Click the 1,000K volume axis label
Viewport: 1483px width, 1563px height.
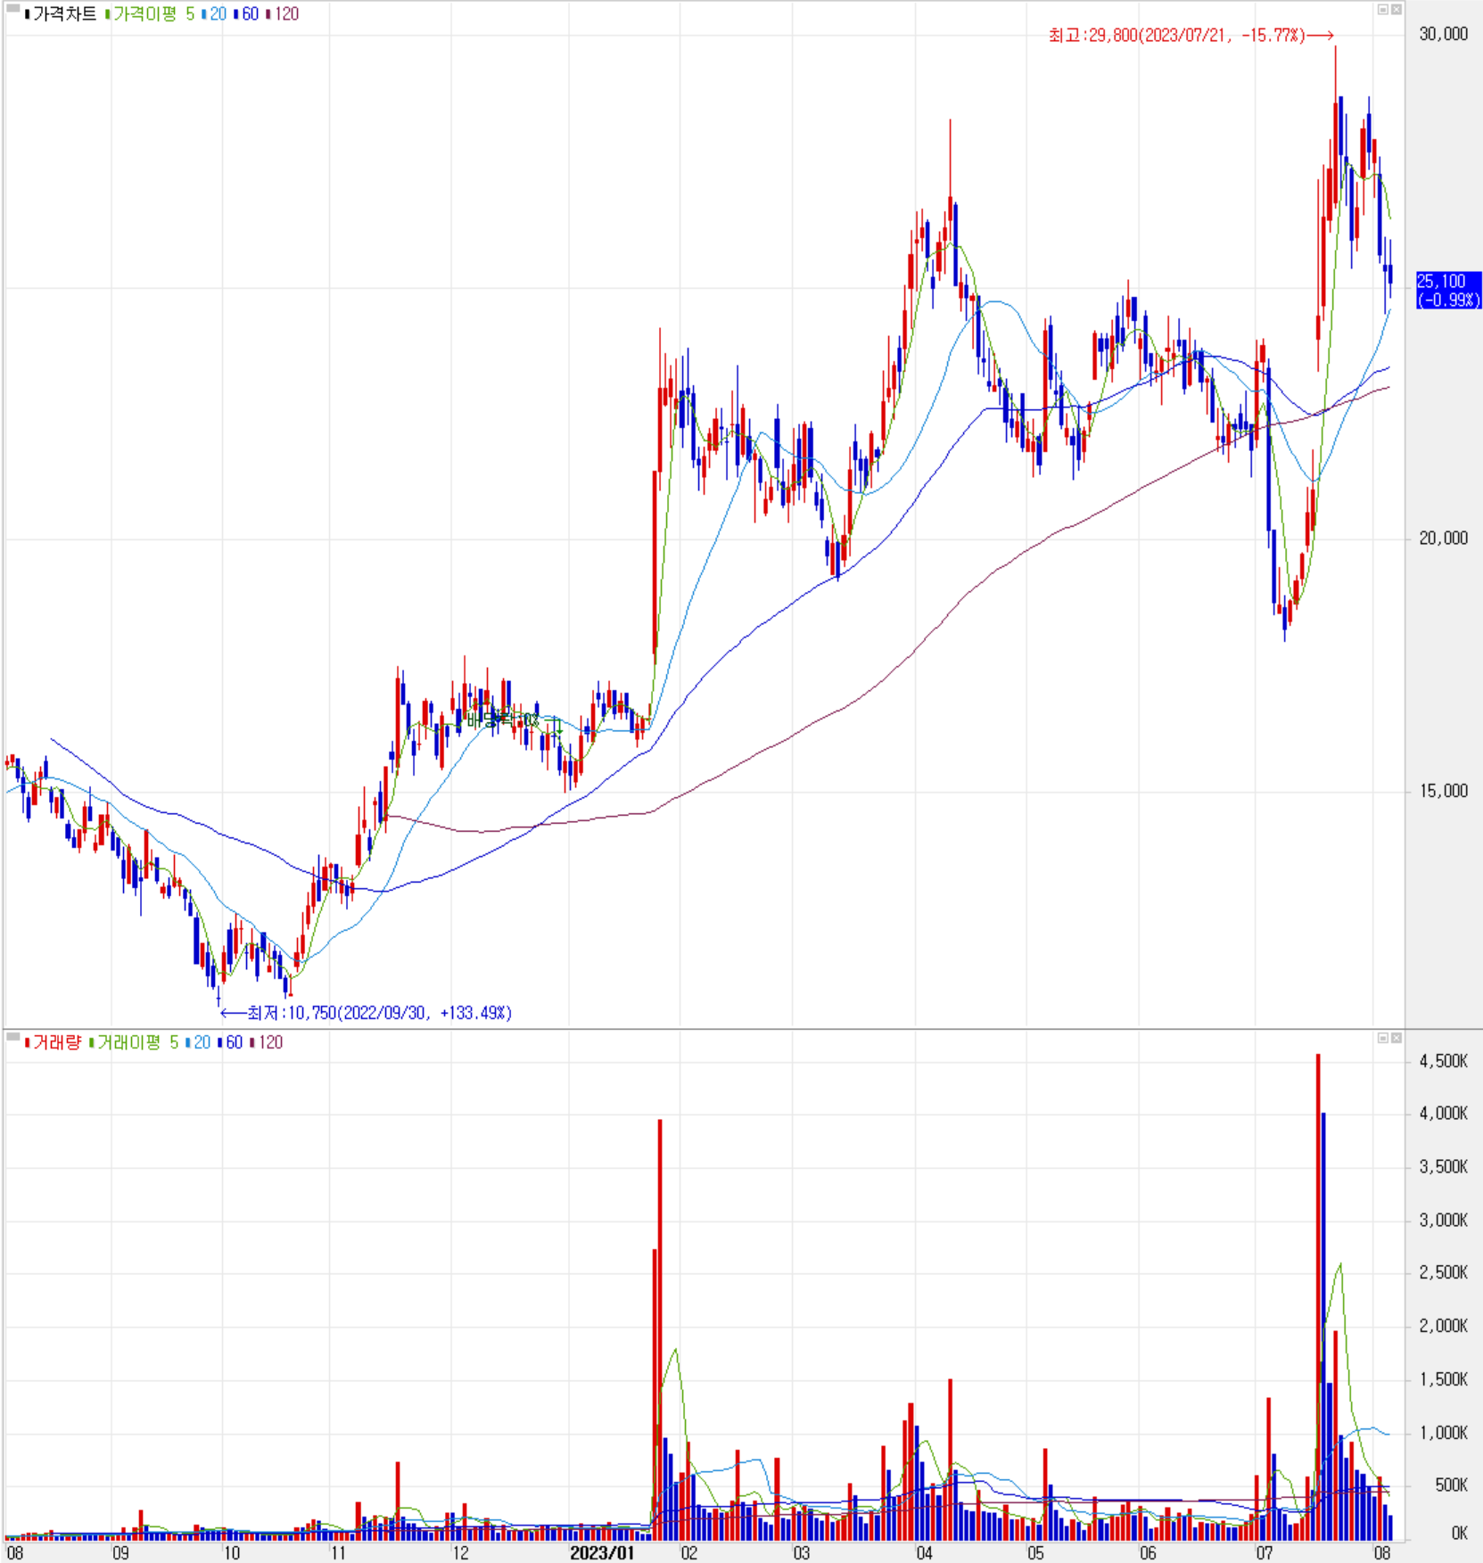click(1443, 1433)
